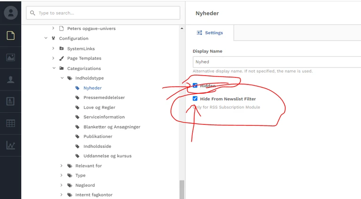
Task: Select the Publikationer category item
Action: (x=97, y=137)
